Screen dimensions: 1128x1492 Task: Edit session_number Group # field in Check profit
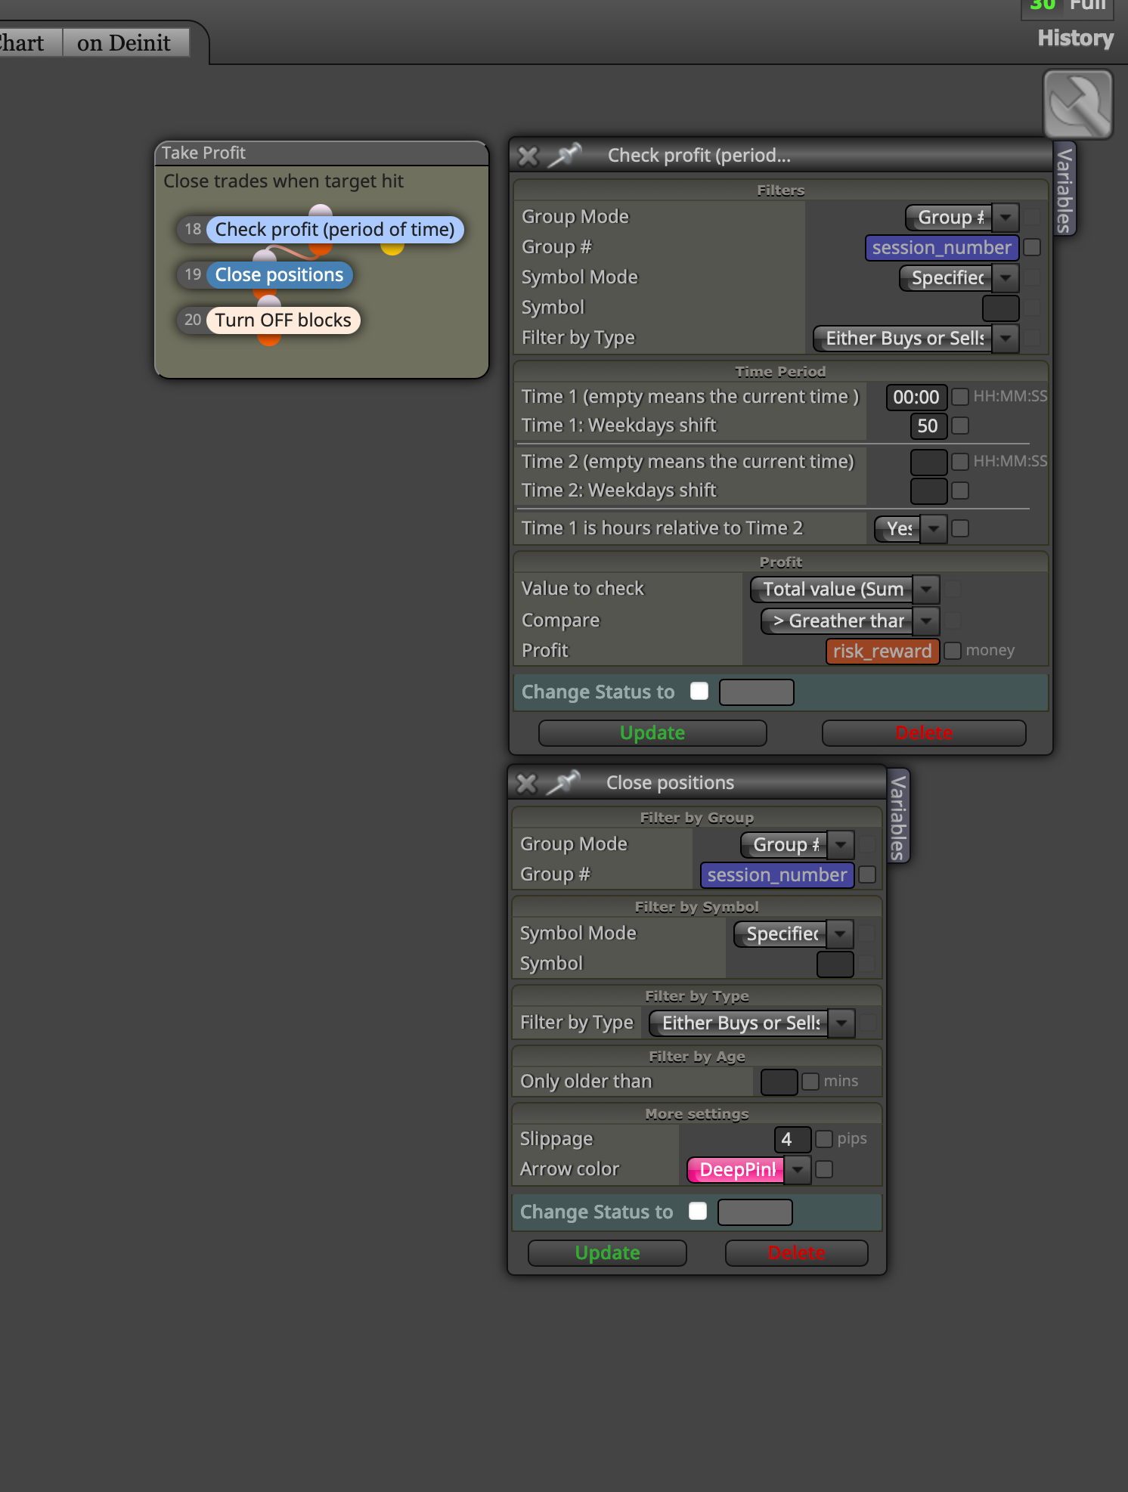click(942, 248)
